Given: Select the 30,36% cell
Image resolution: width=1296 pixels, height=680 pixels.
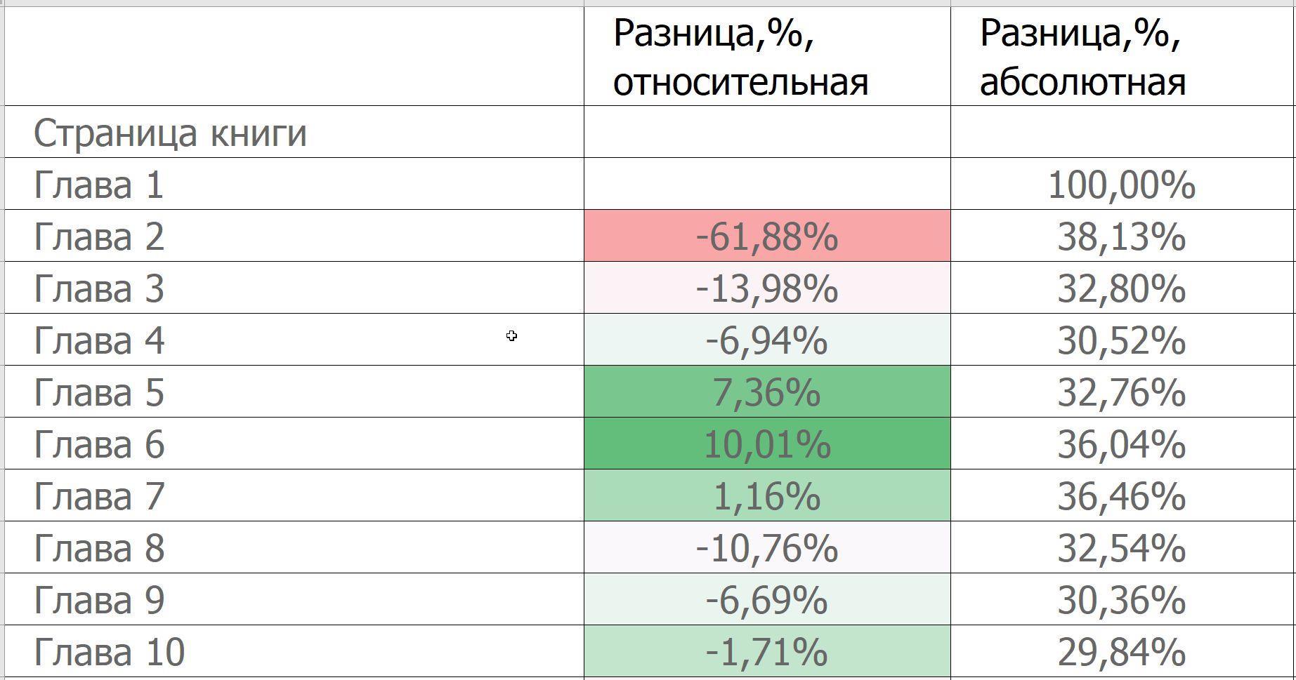Looking at the screenshot, I should 1121,600.
